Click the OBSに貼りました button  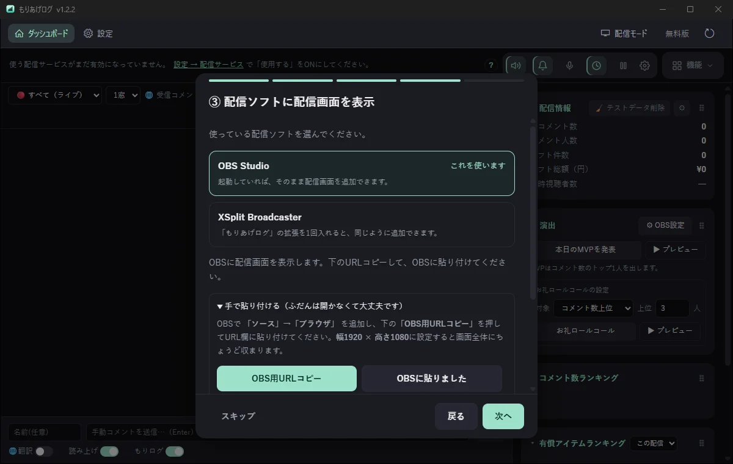click(x=432, y=379)
